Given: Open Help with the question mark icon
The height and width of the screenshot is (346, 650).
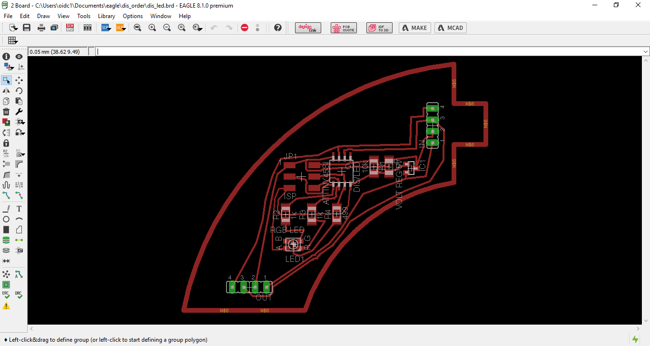Looking at the screenshot, I should click(x=278, y=28).
